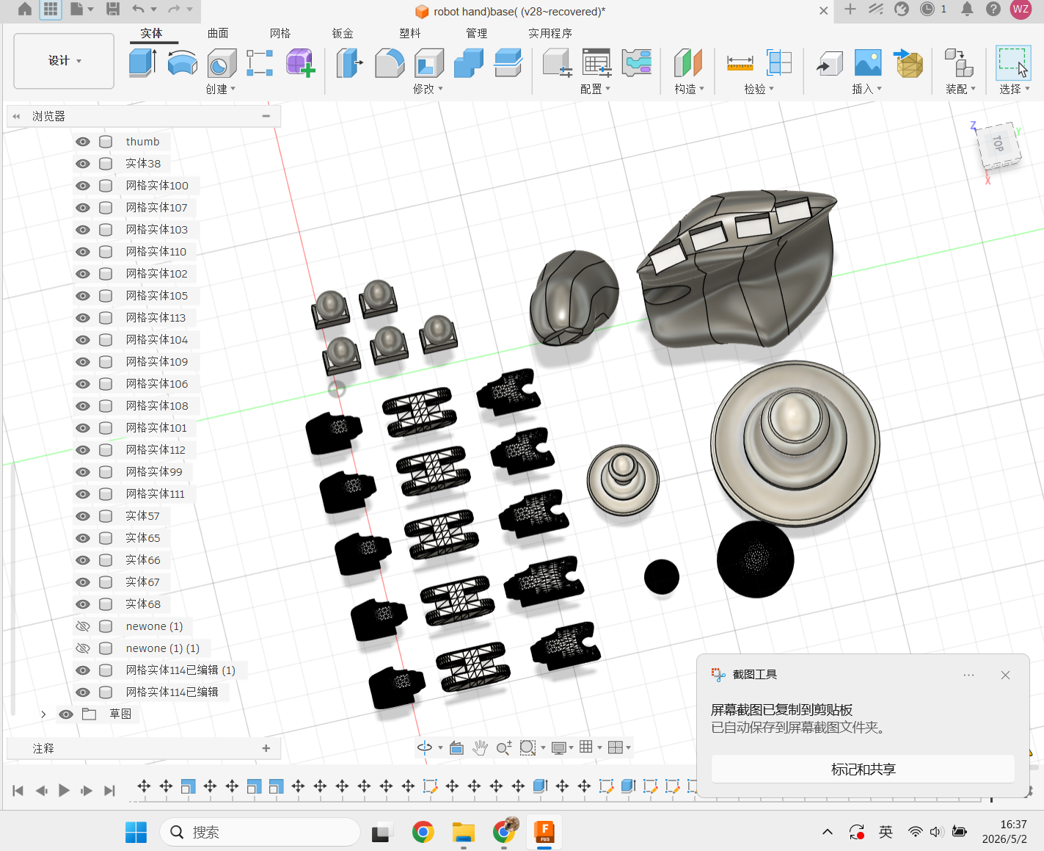This screenshot has width=1044, height=851.
Task: Switch to the 钣金 tab
Action: point(343,33)
